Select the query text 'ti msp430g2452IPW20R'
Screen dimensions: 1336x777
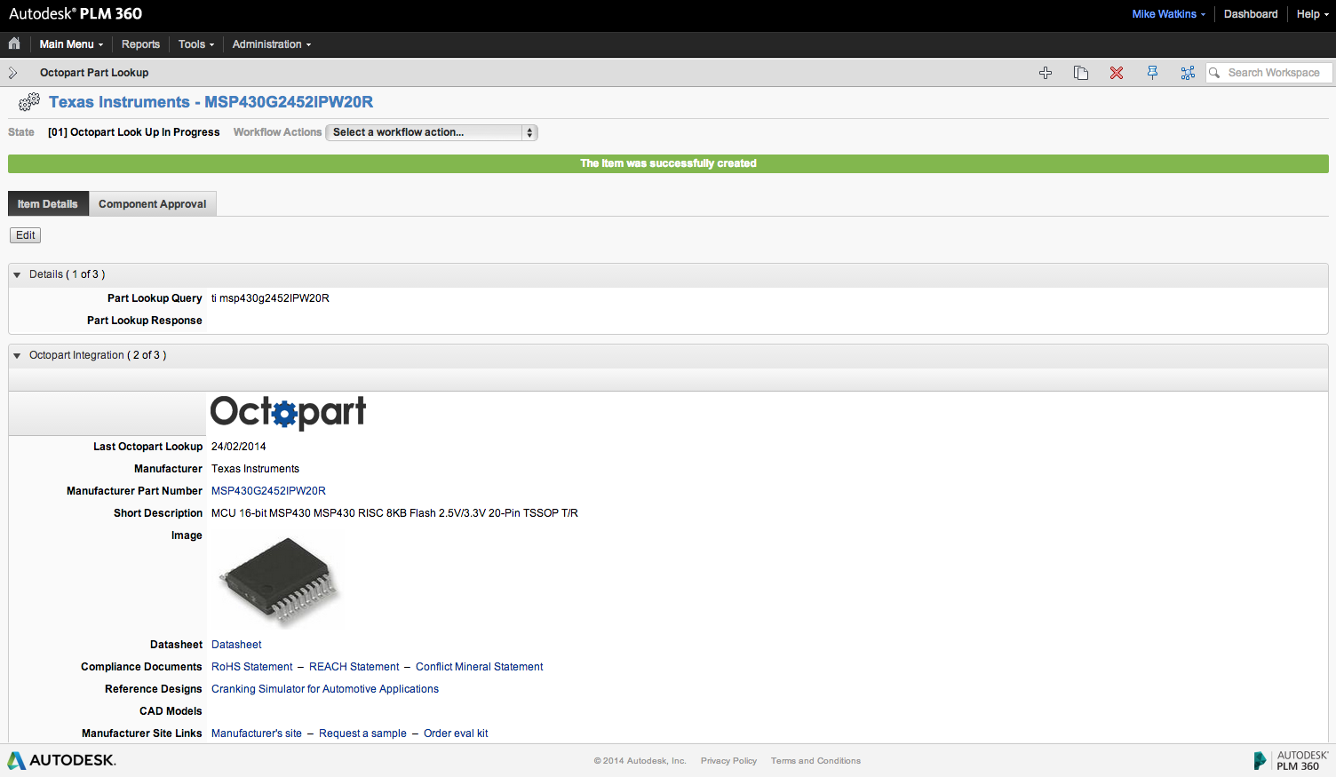tap(270, 298)
